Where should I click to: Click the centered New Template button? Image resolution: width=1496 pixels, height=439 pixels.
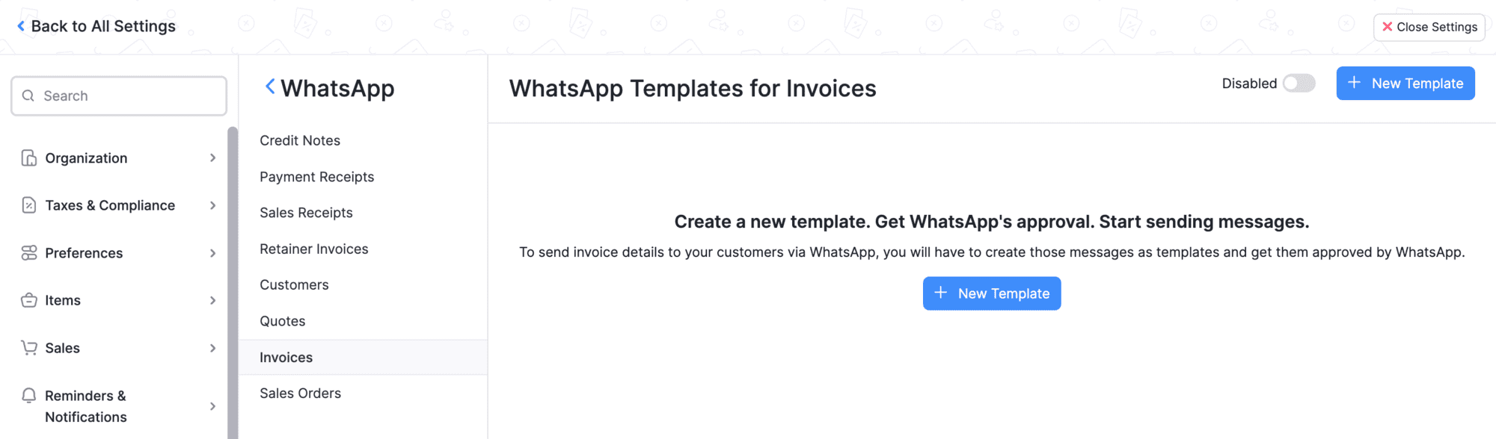pos(991,293)
